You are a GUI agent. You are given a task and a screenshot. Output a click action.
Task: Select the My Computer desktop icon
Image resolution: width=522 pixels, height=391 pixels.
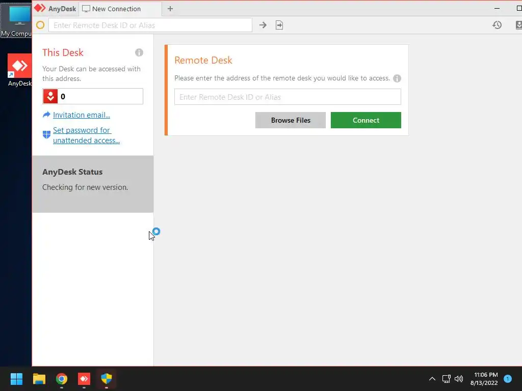(x=16, y=20)
